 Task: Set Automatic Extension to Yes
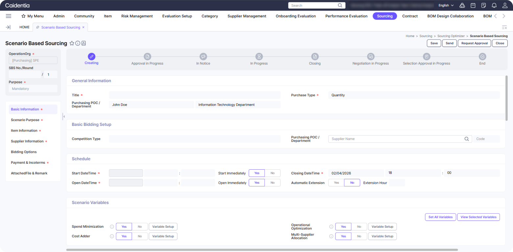[336, 183]
